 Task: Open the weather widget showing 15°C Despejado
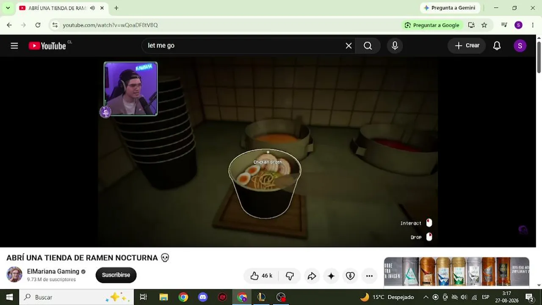pyautogui.click(x=387, y=297)
